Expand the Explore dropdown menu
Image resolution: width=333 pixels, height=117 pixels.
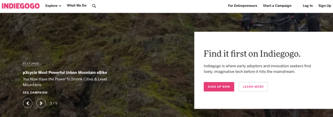53,6
